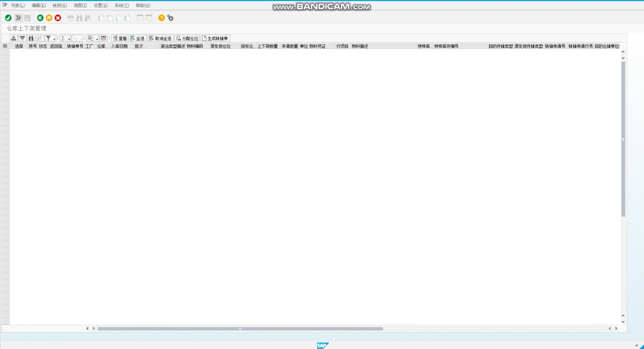The height and width of the screenshot is (349, 644).
Task: Open the 列表(L) menu
Action: 18,5
